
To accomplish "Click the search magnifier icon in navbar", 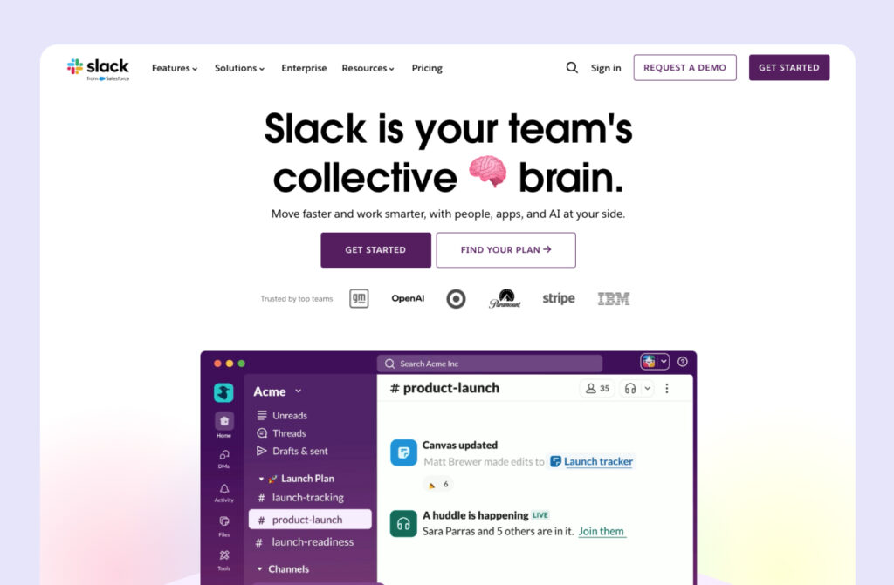I will (x=572, y=68).
